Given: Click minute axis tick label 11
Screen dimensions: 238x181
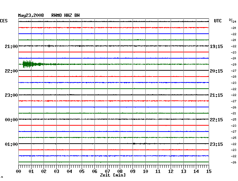Looking at the screenshot, I should (x=158, y=171).
